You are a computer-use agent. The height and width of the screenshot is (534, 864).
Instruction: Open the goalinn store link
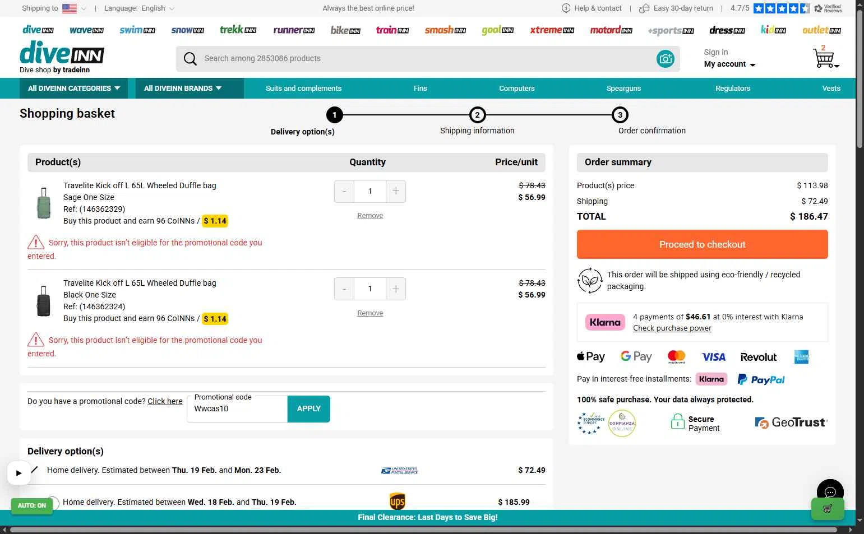tap(498, 30)
